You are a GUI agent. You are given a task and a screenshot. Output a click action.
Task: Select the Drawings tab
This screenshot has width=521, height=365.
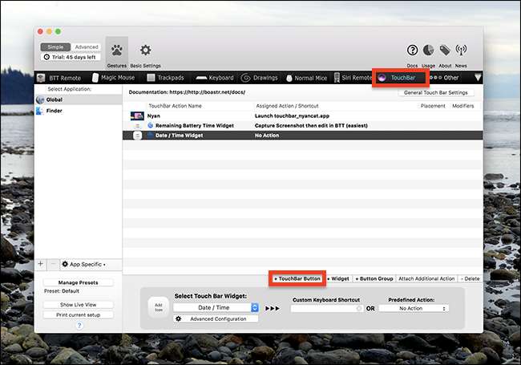(x=260, y=78)
